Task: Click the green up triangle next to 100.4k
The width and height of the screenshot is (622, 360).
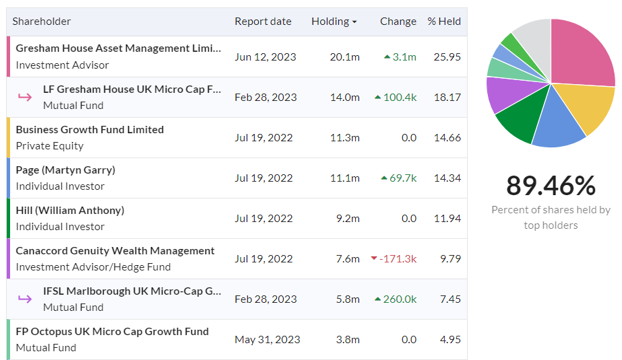Action: point(377,98)
